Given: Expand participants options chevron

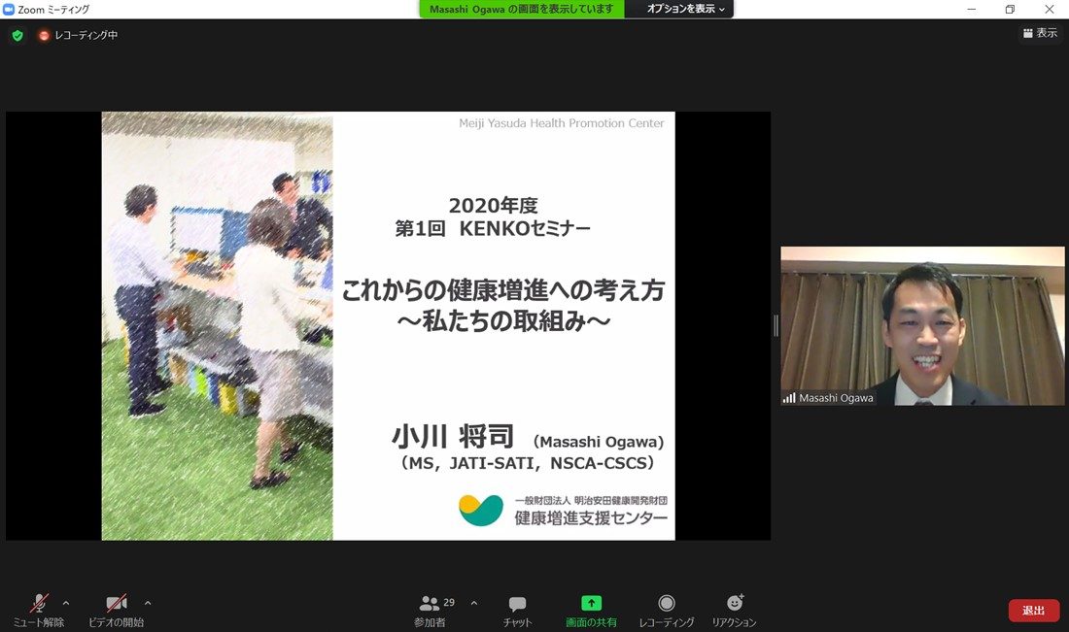Looking at the screenshot, I should [474, 603].
